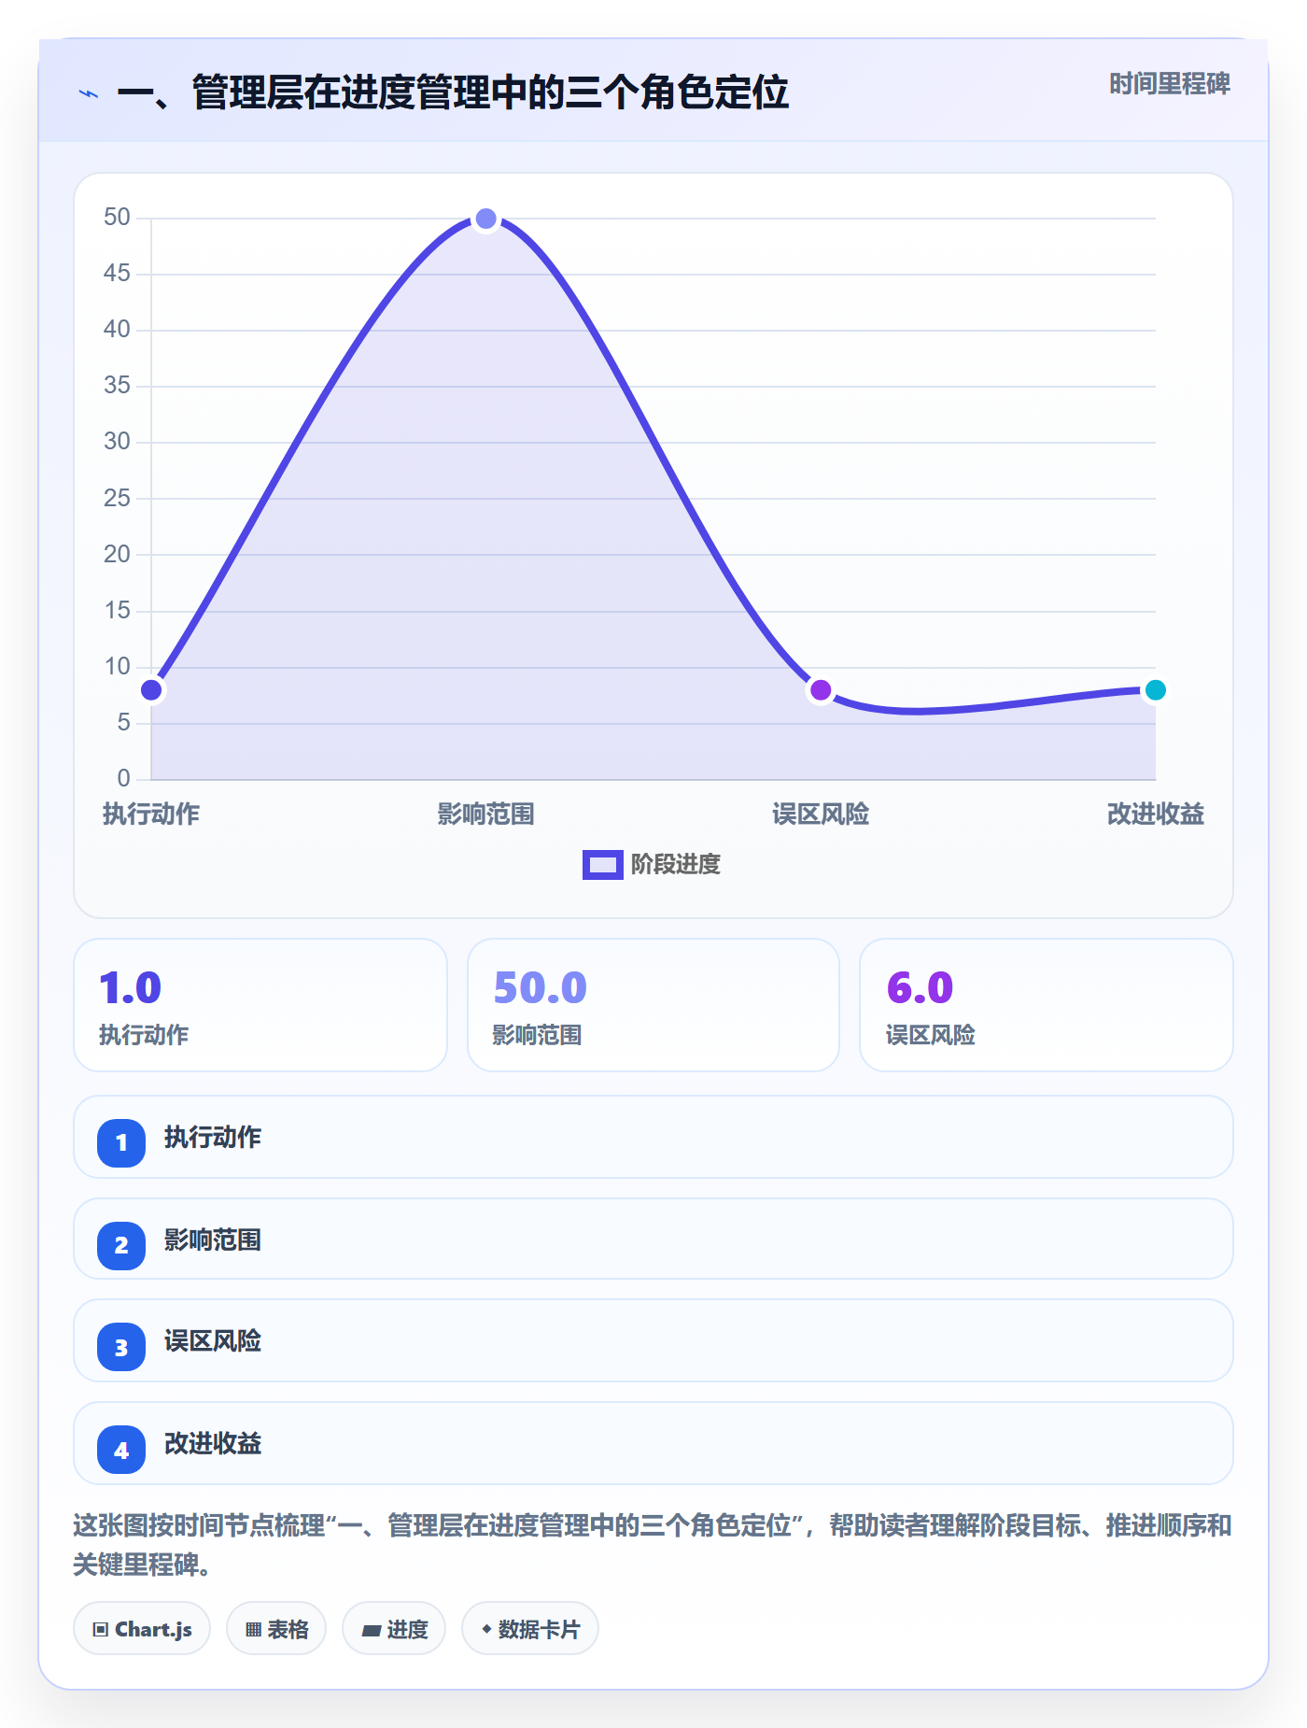
Task: Click the lightning icon beside the title
Action: pos(89,93)
